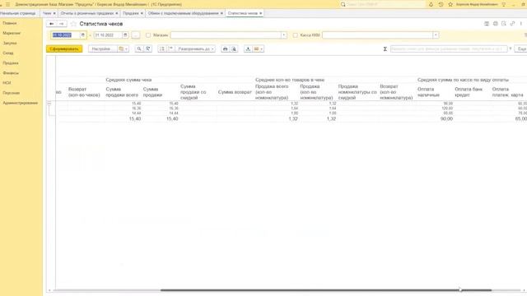Viewport: 527px width, 296px height.
Task: Open print preview icon
Action: [234, 49]
